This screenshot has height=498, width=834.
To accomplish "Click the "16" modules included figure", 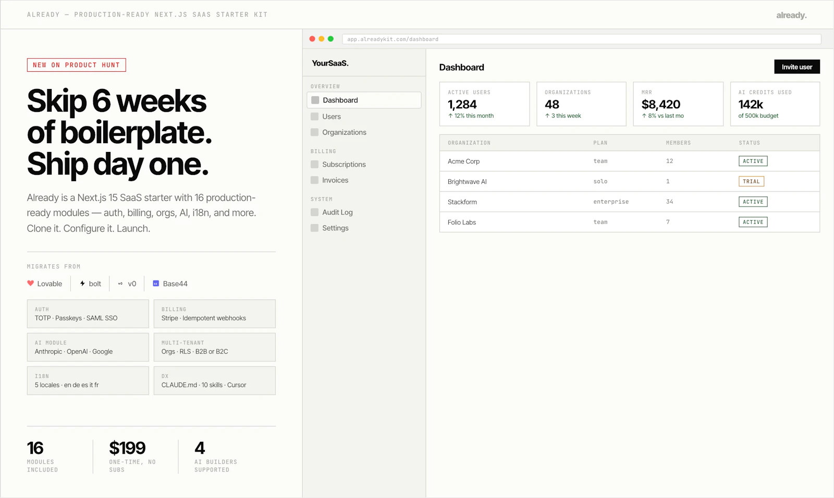I will coord(35,448).
